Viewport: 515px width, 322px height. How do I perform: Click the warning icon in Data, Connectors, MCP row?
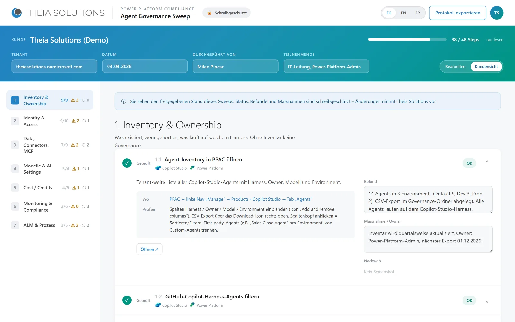coord(73,145)
